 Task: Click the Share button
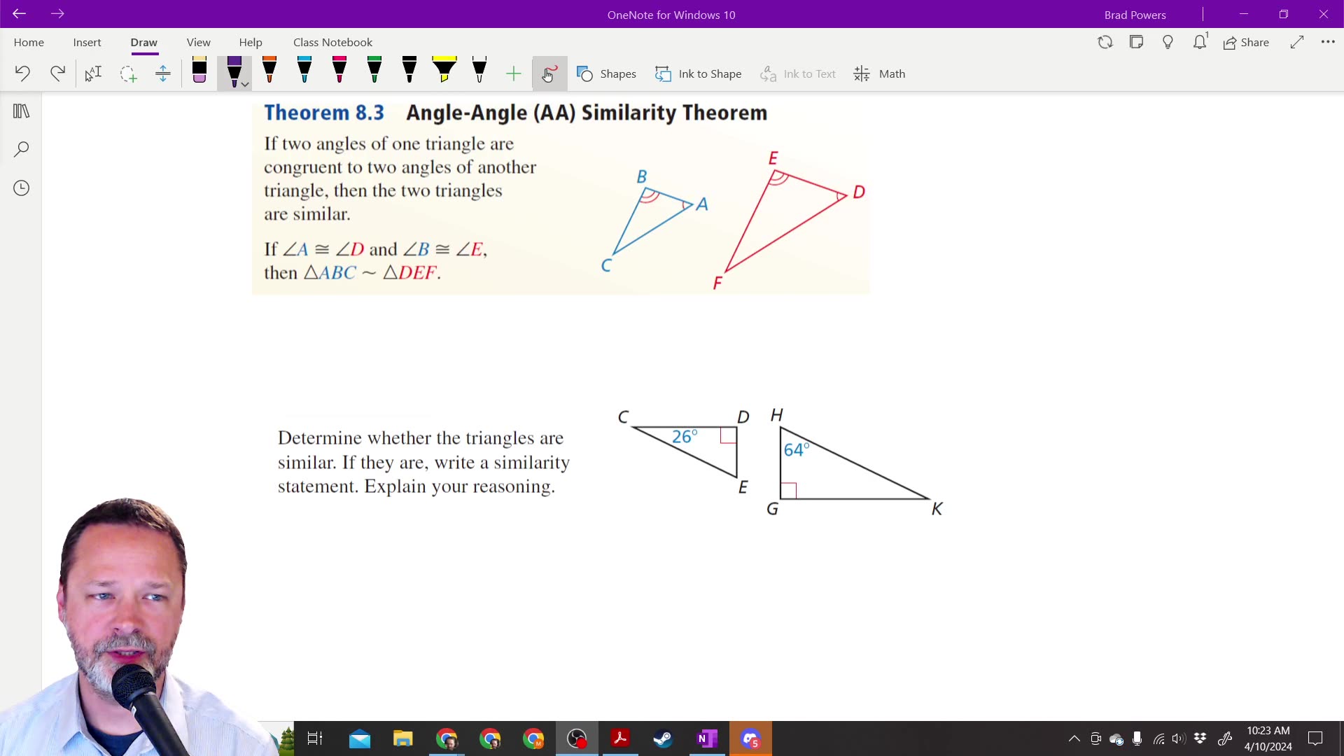click(x=1247, y=42)
